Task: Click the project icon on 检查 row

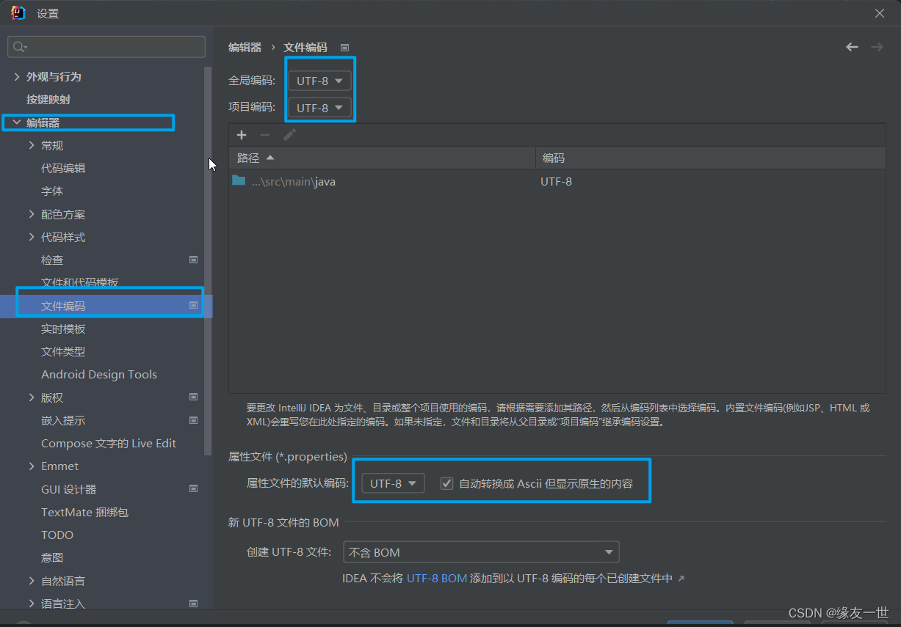Action: coord(194,260)
